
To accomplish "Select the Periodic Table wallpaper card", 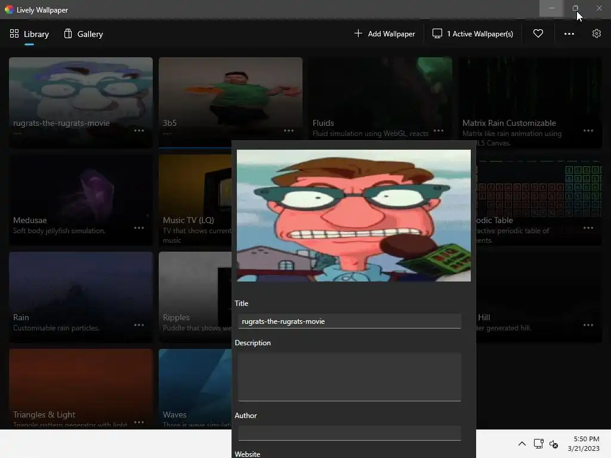I will [539, 199].
